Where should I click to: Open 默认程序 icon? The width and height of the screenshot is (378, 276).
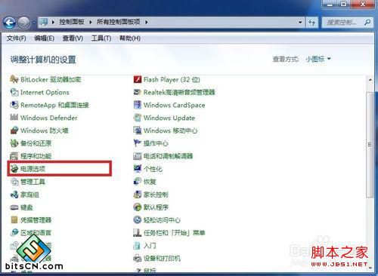tap(138, 207)
